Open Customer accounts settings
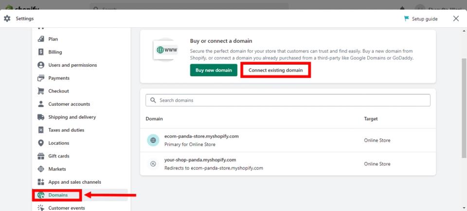The height and width of the screenshot is (211, 467). pos(69,104)
